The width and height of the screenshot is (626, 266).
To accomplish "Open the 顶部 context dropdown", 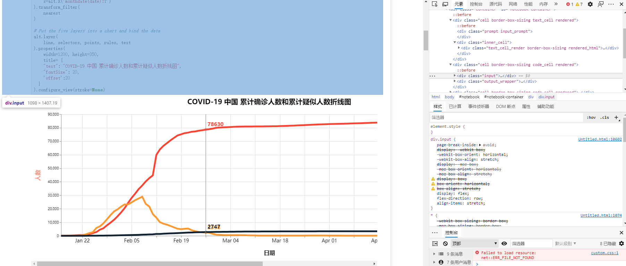I will tap(475, 243).
